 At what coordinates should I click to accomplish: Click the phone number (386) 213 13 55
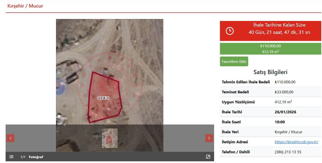288,152
